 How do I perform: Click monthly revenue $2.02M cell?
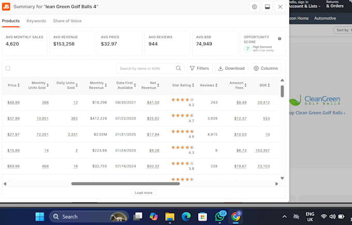tap(100, 134)
